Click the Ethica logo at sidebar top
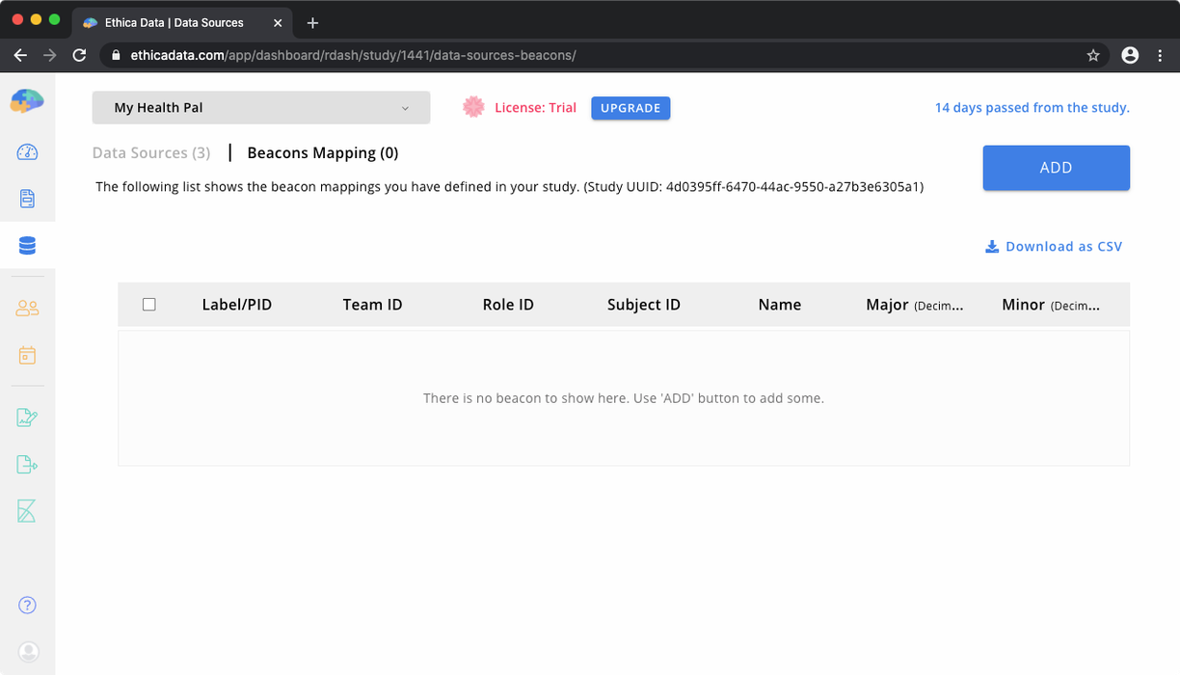 tap(27, 100)
